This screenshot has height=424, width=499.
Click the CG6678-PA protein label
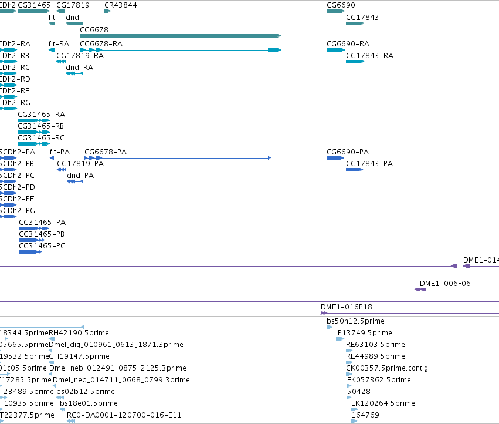(x=106, y=152)
